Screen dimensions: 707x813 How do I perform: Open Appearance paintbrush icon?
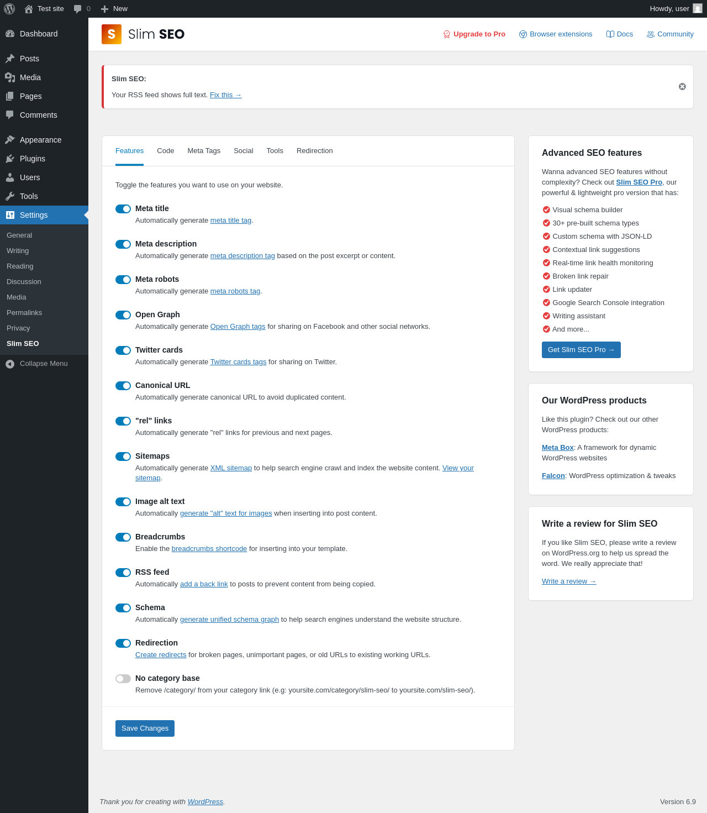click(x=10, y=140)
